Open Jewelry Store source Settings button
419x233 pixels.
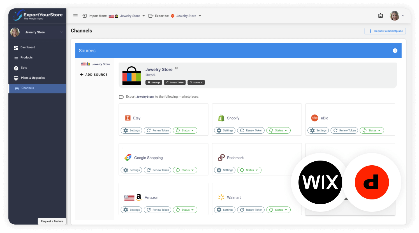click(154, 83)
